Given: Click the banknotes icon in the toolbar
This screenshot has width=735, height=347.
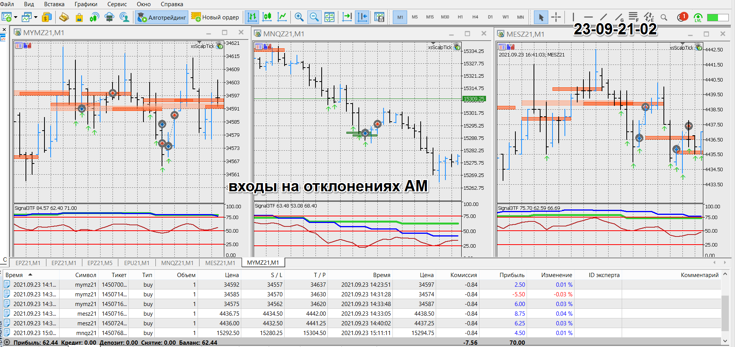Looking at the screenshot, I should click(x=64, y=17).
